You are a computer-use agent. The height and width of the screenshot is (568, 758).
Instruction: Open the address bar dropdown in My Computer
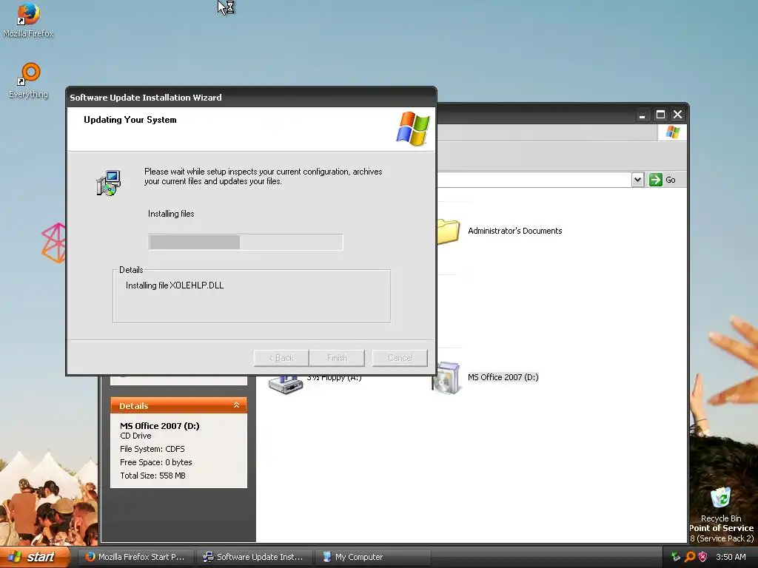tap(637, 180)
